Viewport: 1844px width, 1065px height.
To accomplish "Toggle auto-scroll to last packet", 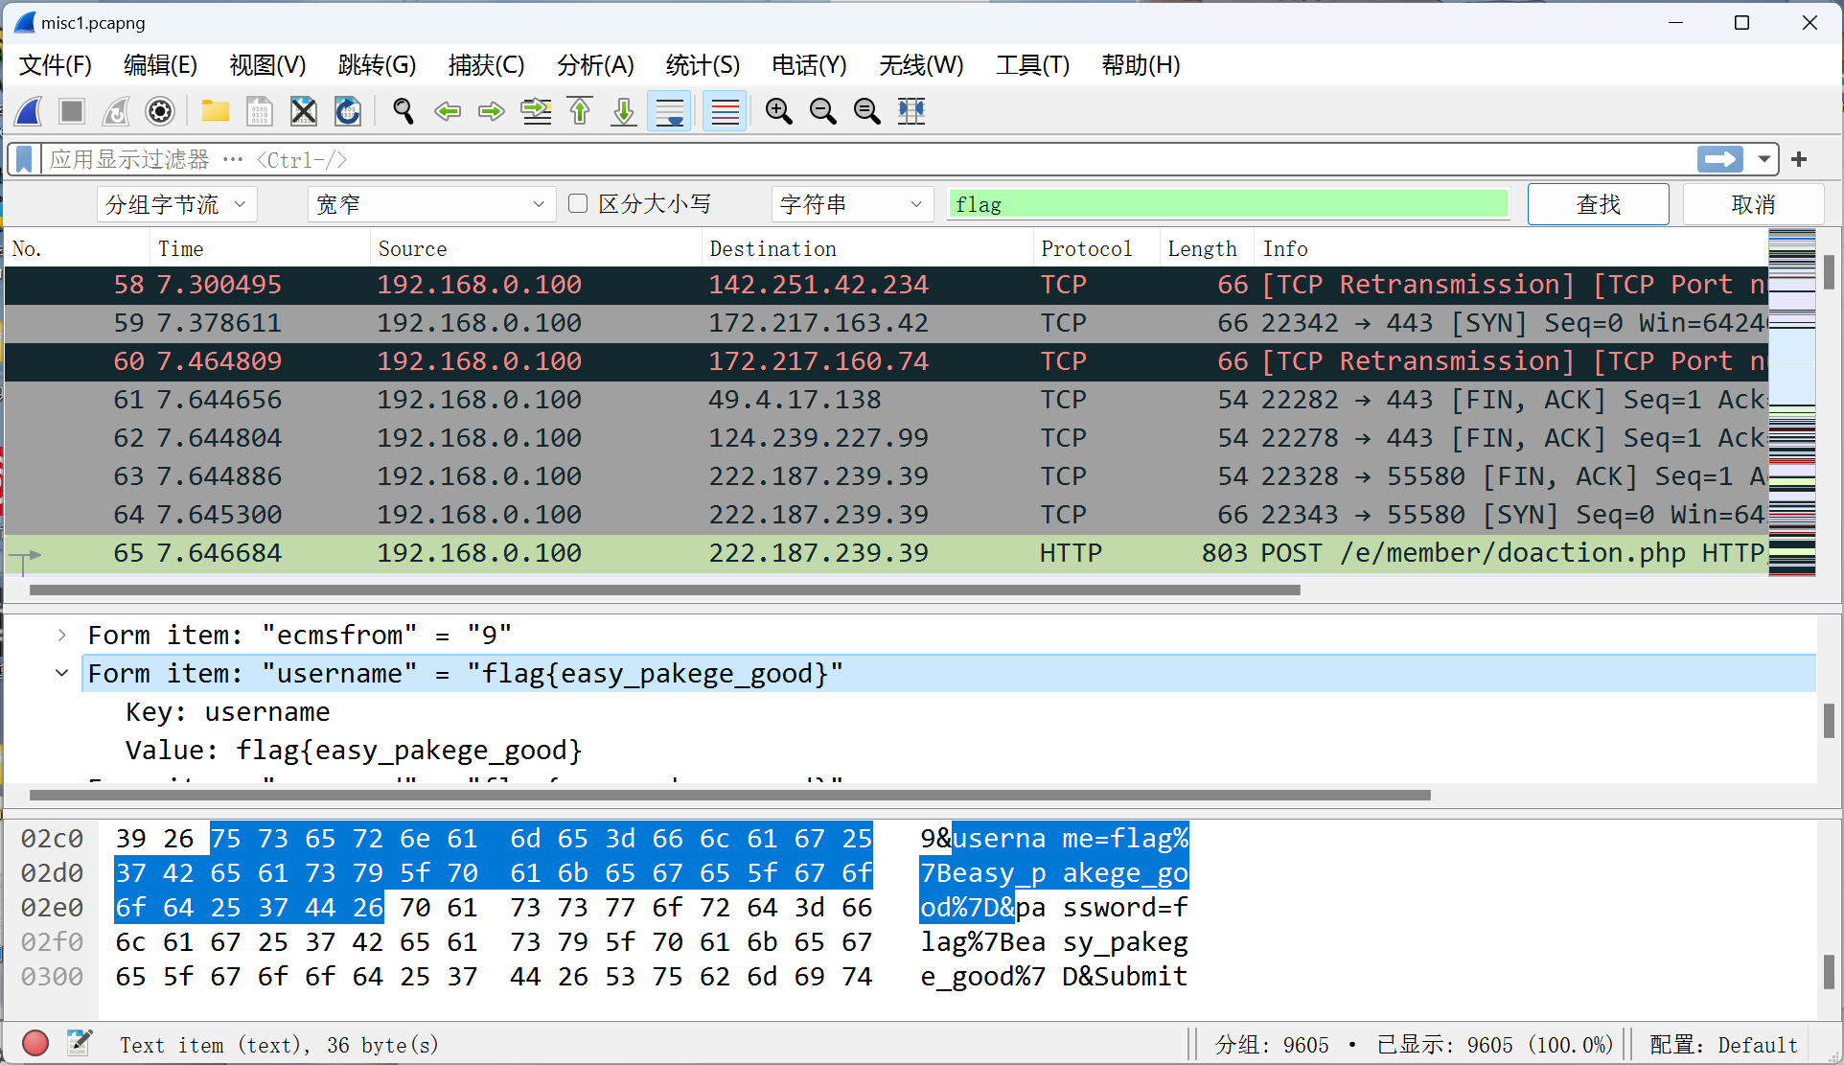I will click(669, 111).
